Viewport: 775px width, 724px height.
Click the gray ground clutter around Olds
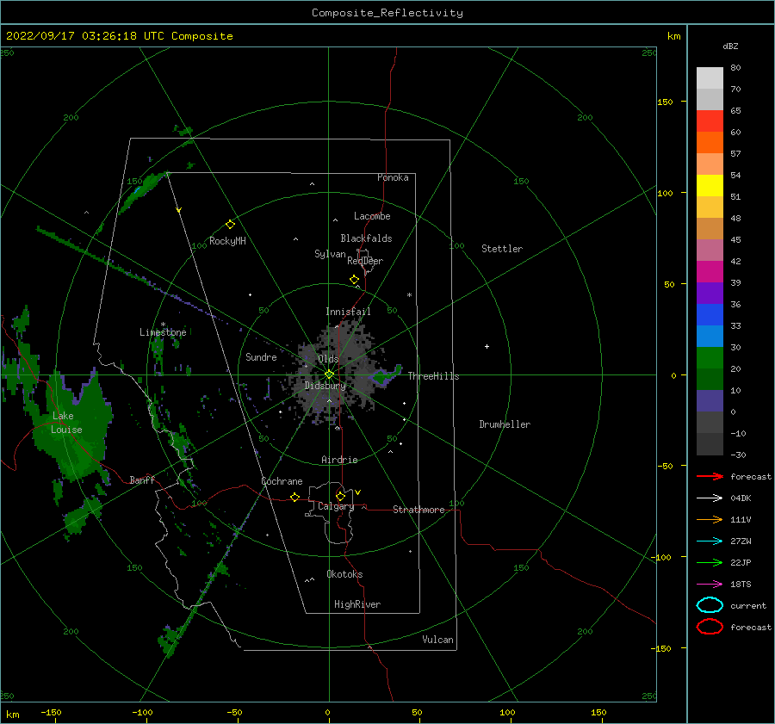coord(336,373)
